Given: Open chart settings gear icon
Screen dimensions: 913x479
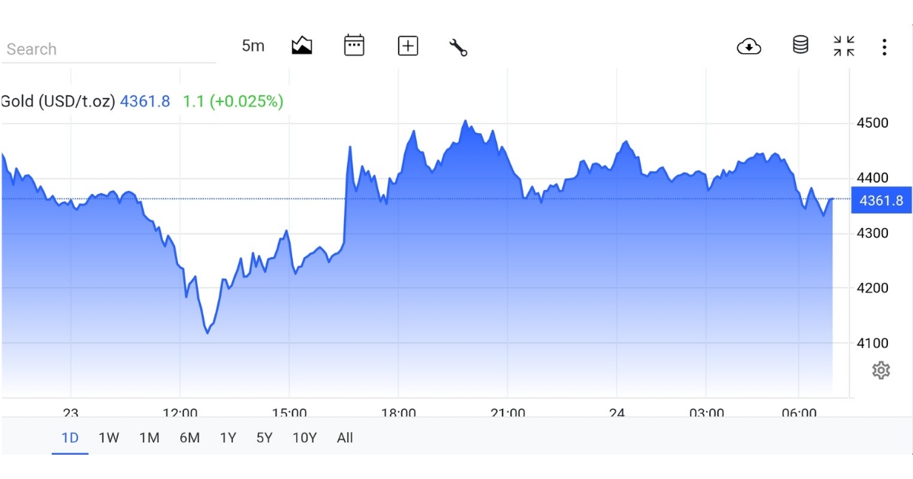Looking at the screenshot, I should [x=881, y=370].
